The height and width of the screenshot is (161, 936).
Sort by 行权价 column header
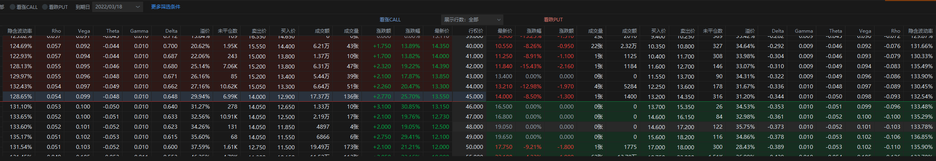(475, 31)
